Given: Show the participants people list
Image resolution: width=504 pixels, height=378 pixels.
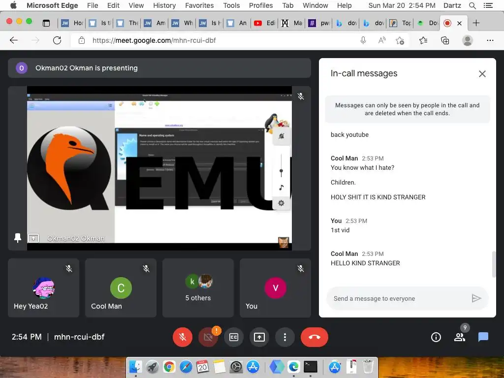Looking at the screenshot, I should tap(460, 337).
